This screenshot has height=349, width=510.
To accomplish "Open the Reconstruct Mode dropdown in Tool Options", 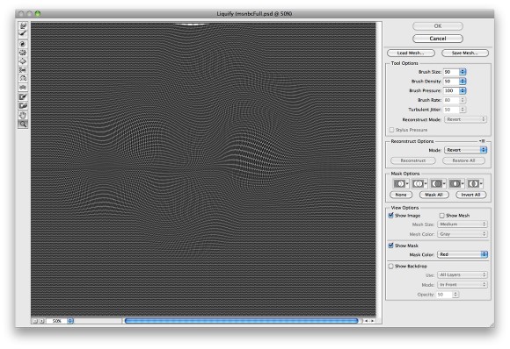I will click(465, 119).
